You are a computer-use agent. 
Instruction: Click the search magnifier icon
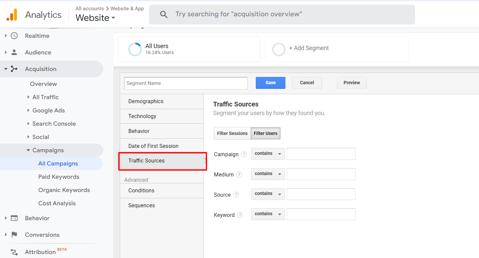pyautogui.click(x=164, y=14)
